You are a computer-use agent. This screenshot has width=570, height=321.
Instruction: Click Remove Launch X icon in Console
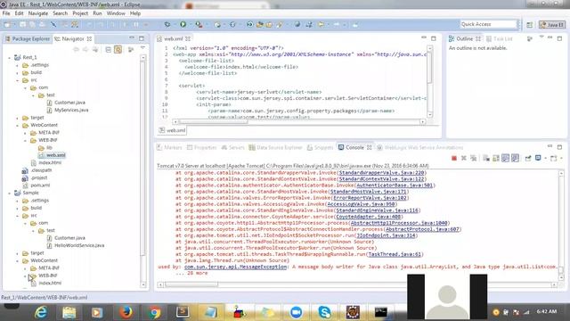(463, 158)
